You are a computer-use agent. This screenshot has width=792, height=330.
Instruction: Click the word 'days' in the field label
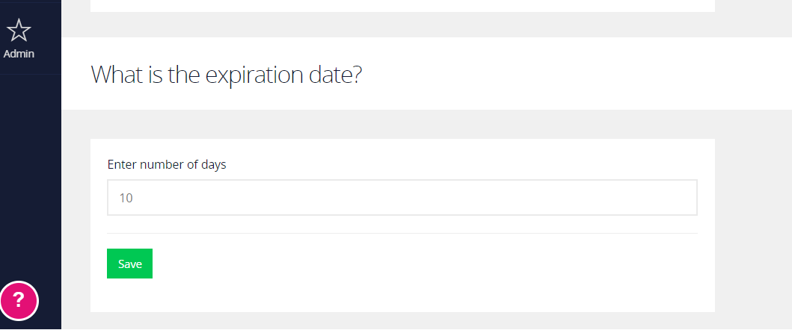click(214, 165)
